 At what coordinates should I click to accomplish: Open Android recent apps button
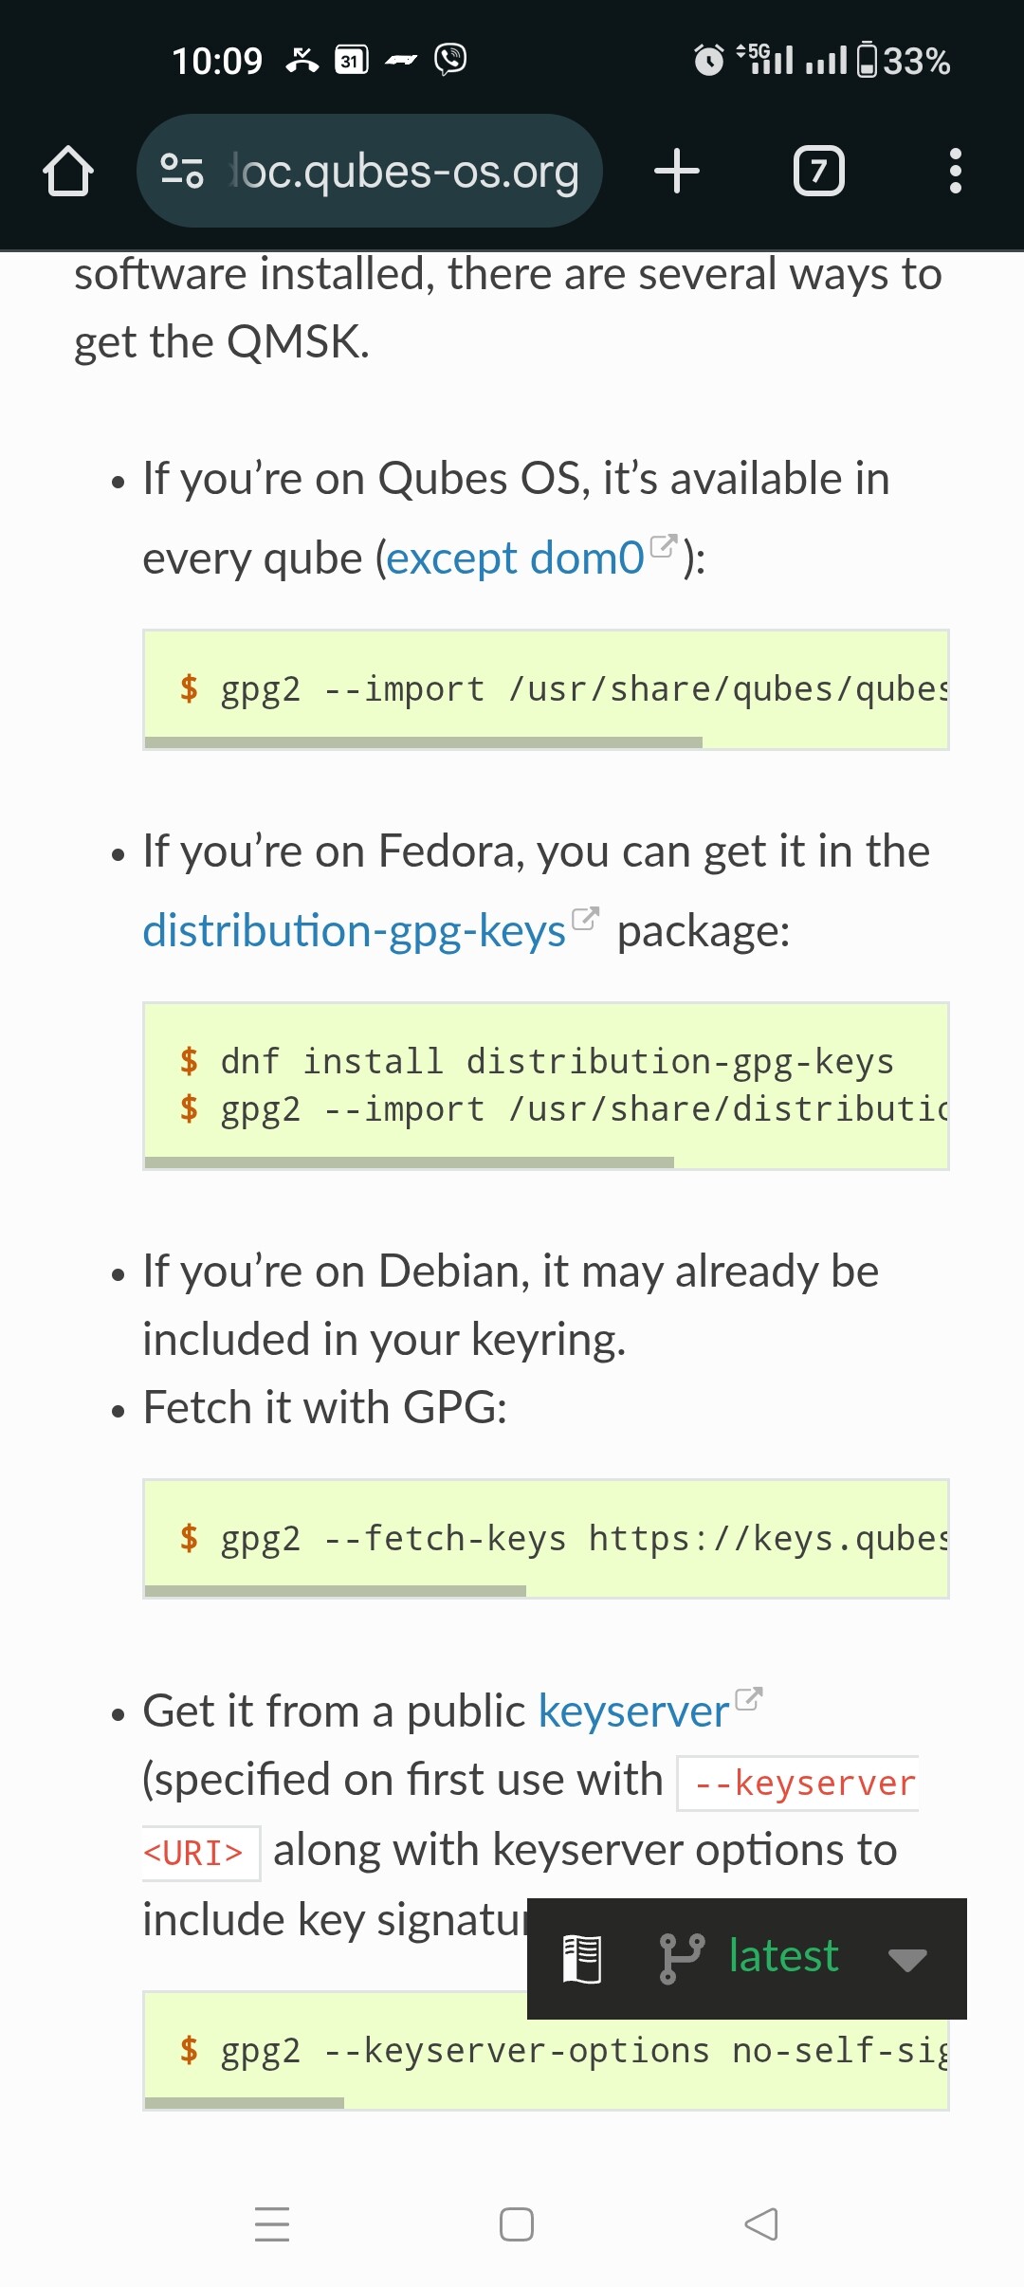(x=272, y=2224)
